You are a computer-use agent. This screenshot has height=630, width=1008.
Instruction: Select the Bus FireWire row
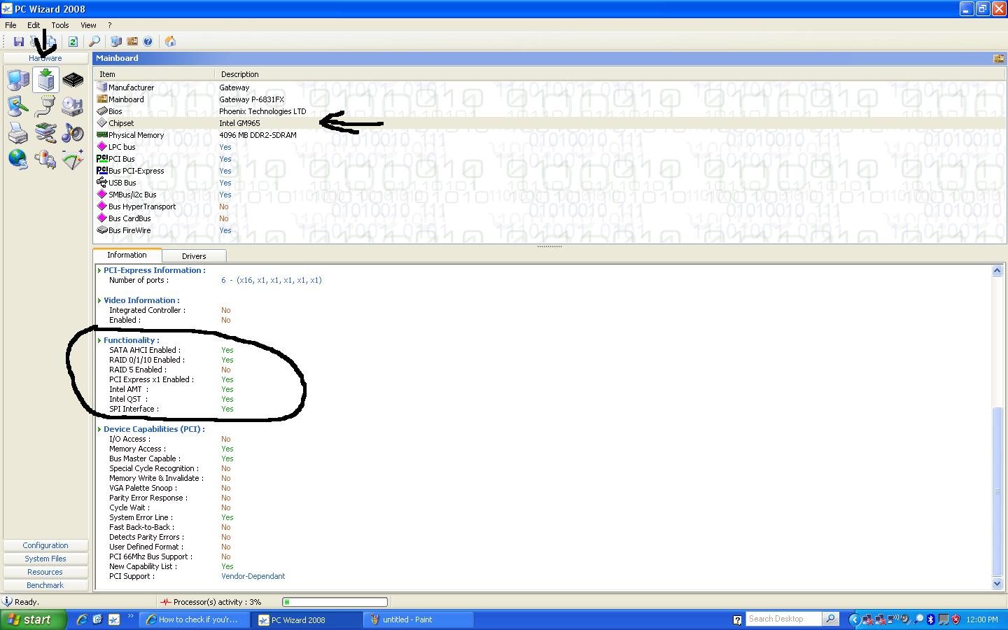click(x=549, y=230)
